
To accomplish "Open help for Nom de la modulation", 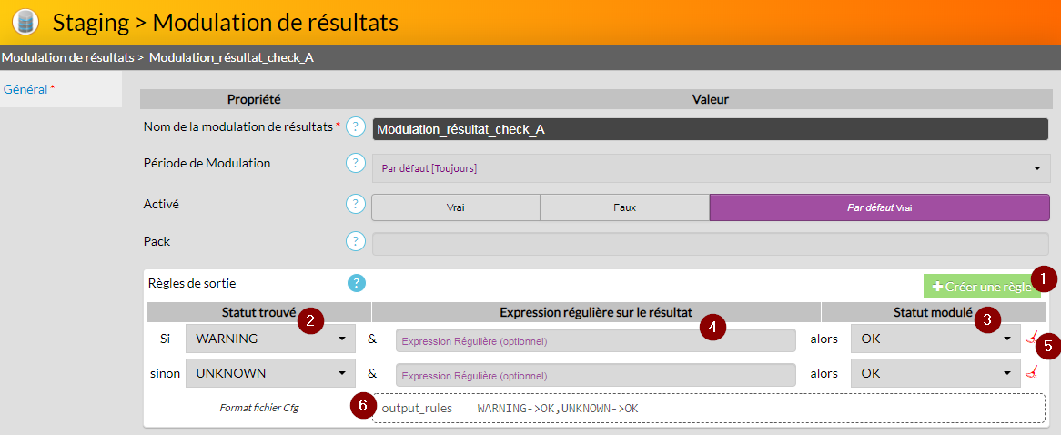I will click(x=356, y=127).
